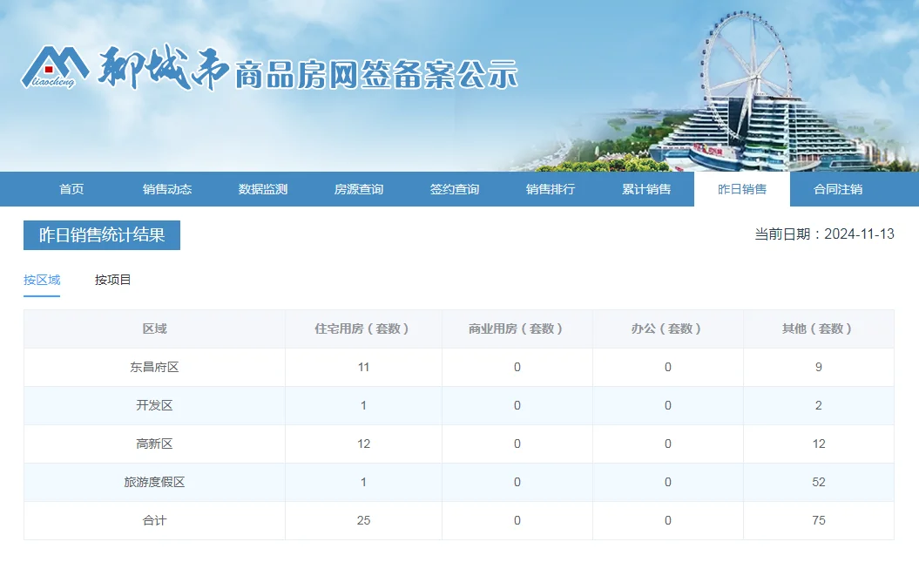Open the 数据监测 navigation item

tap(263, 189)
